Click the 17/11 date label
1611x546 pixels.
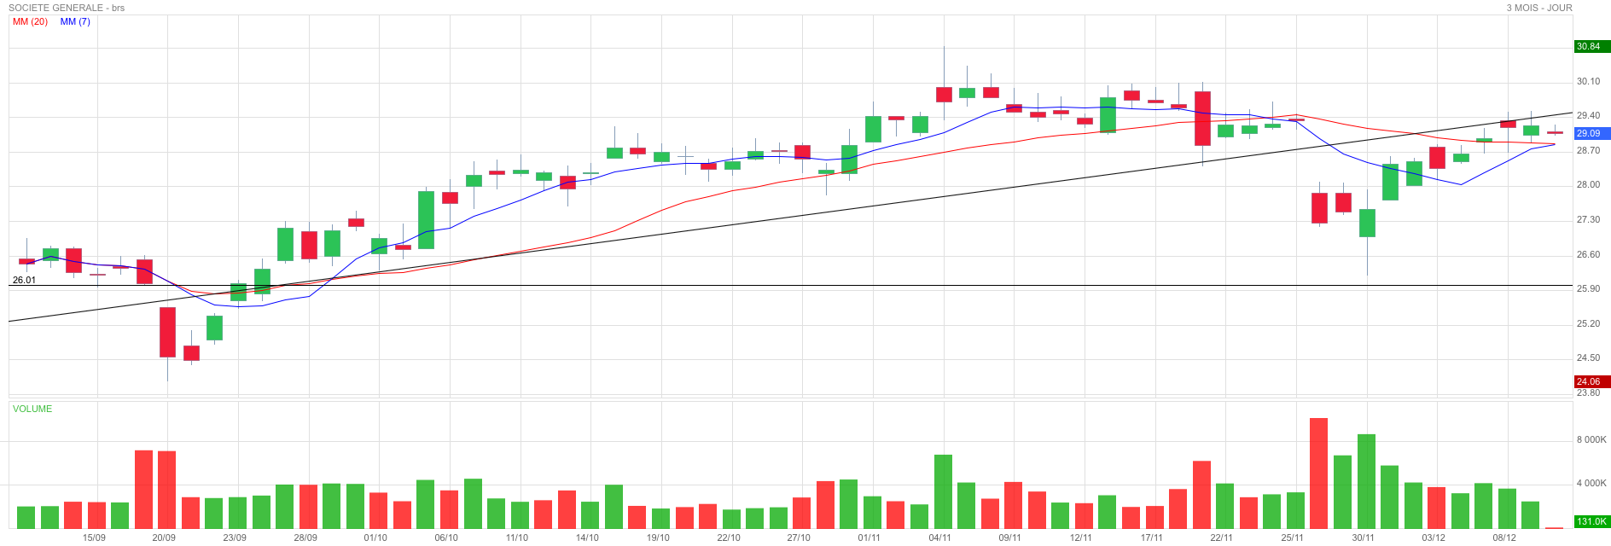click(1152, 537)
